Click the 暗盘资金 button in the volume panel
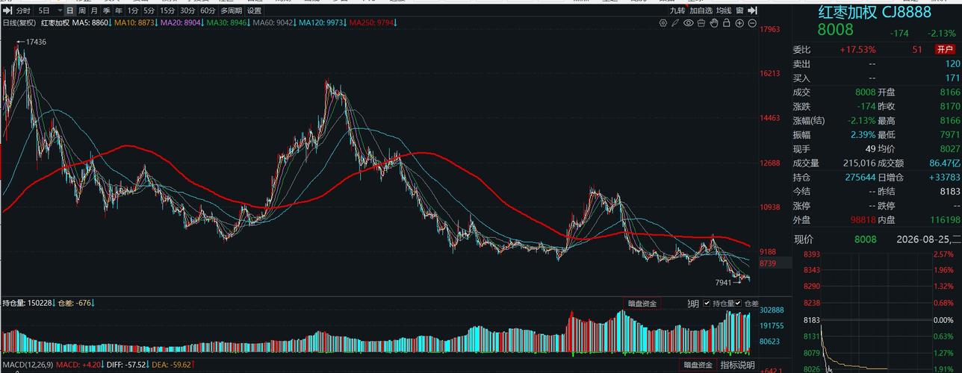This screenshot has height=373, width=962. click(x=642, y=304)
